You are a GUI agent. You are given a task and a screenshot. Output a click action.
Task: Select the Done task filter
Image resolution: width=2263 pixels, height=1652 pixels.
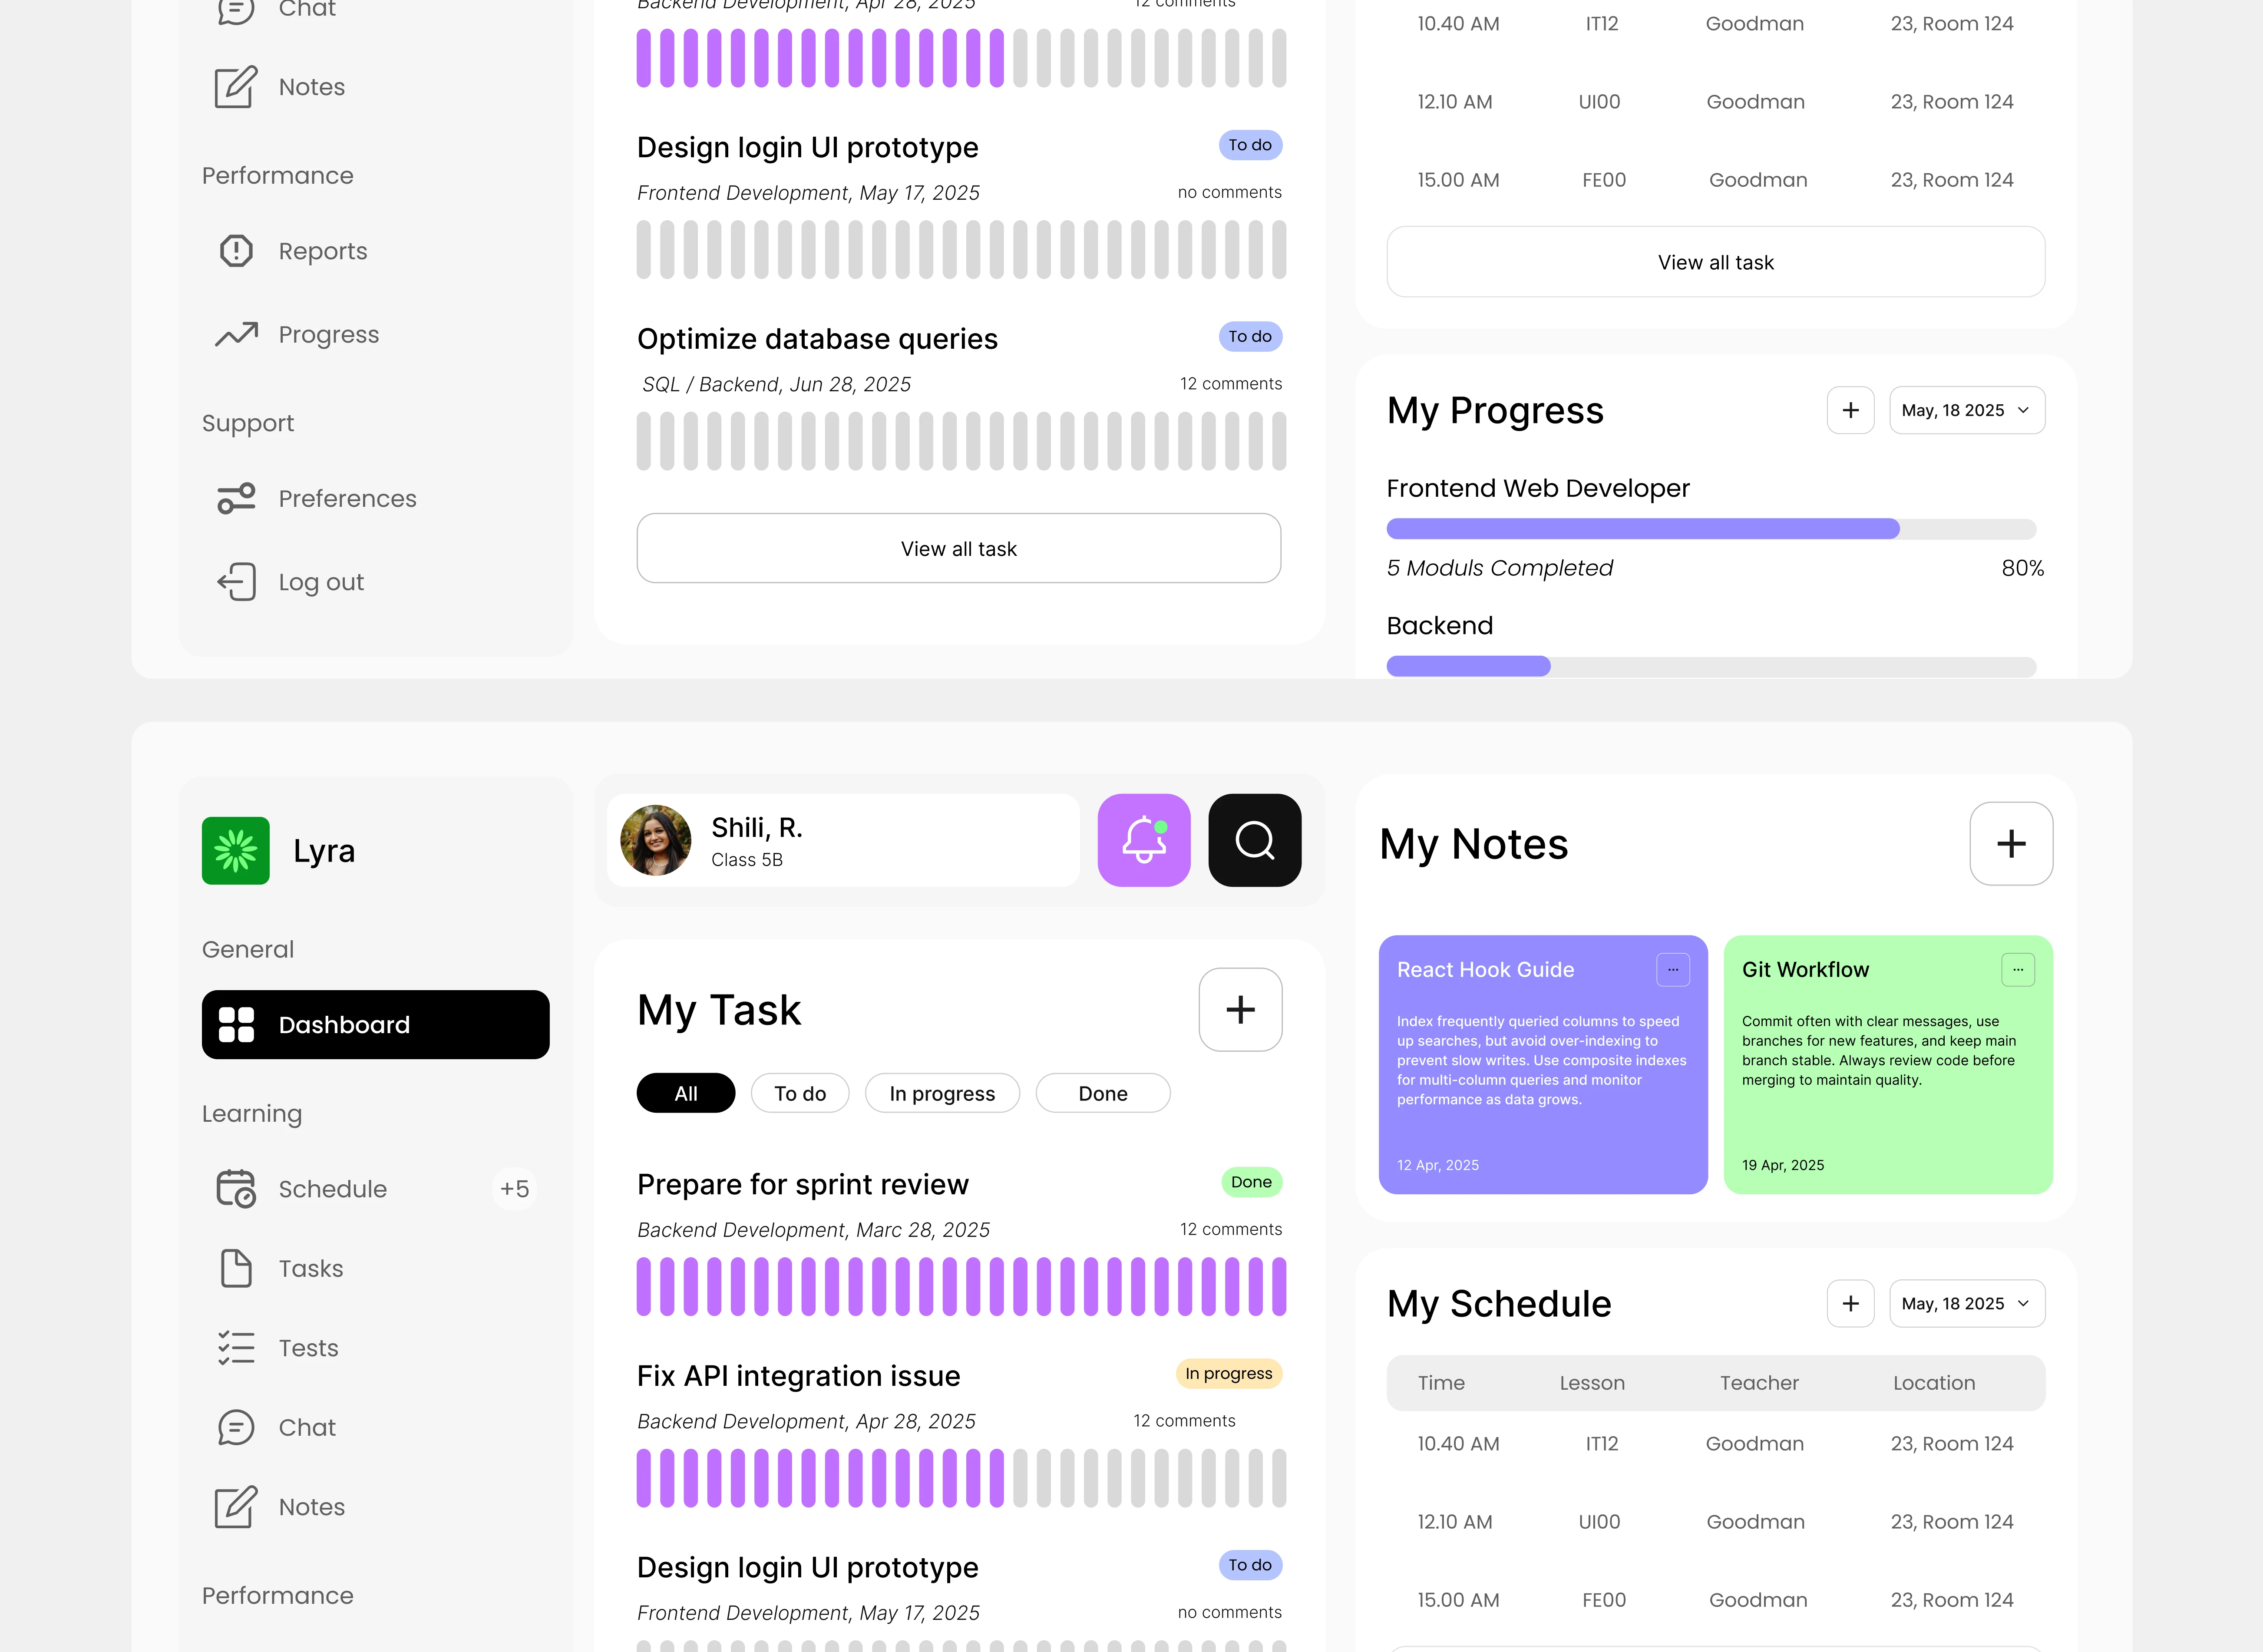click(x=1102, y=1093)
